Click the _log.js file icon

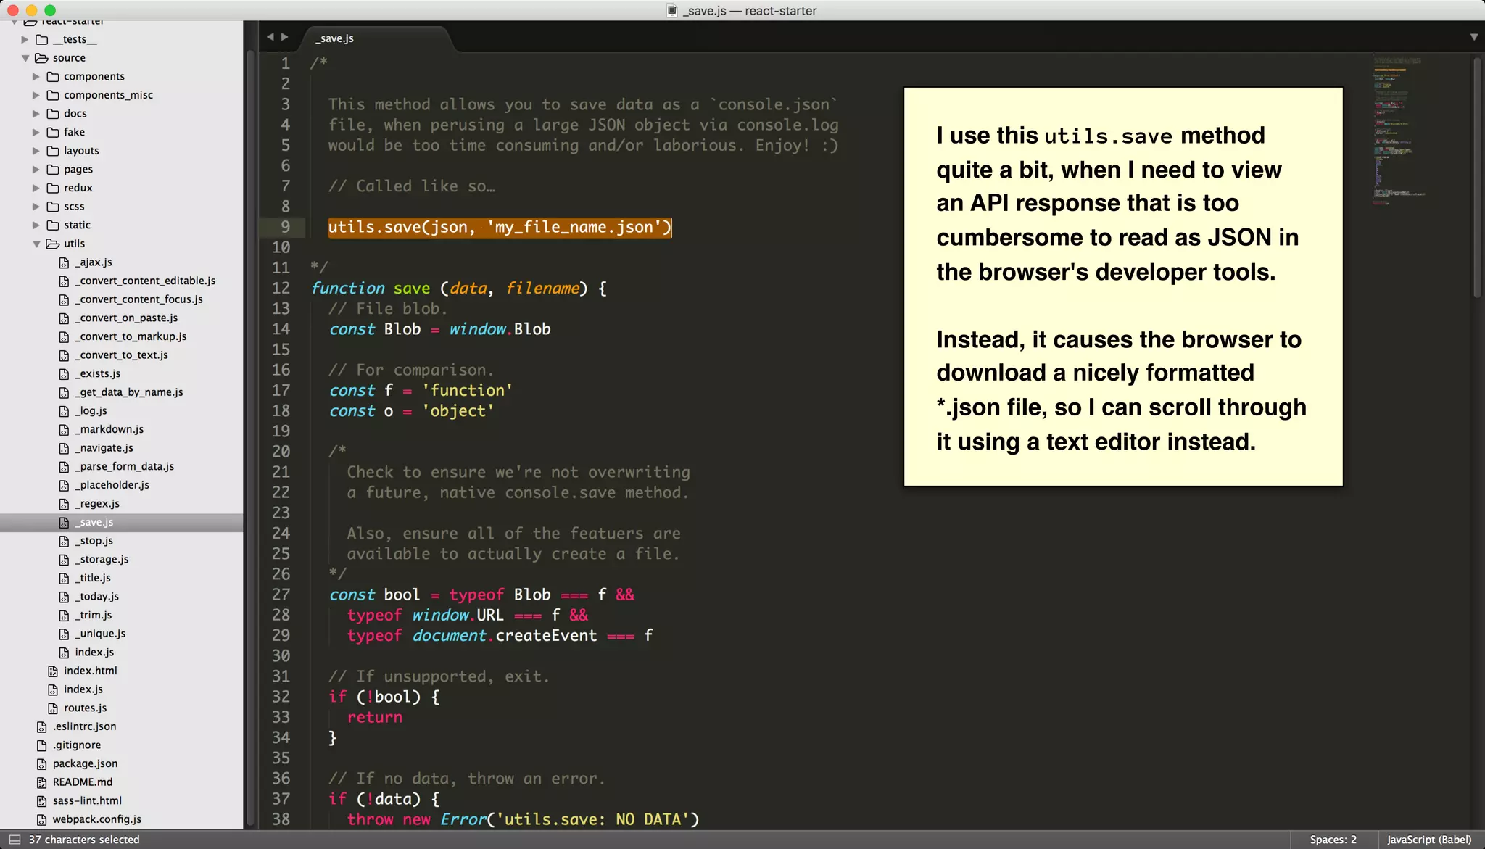point(64,410)
